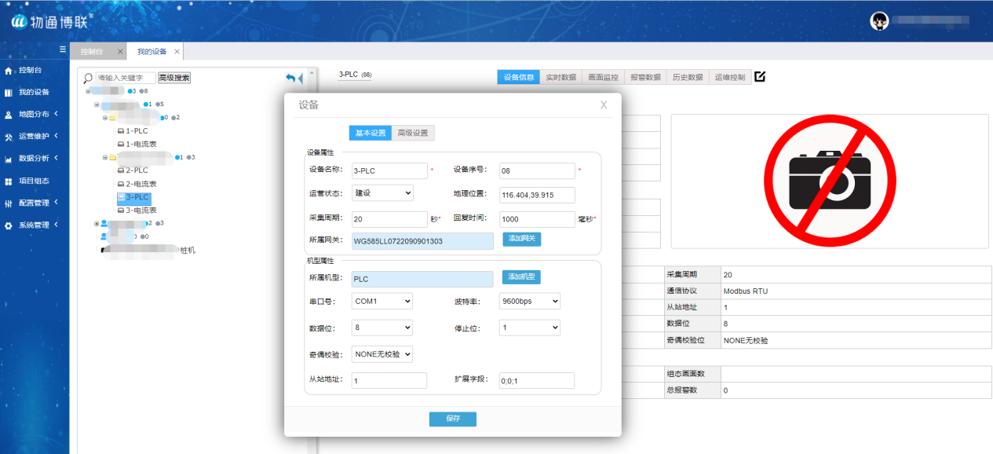Close the 设备 dialog with X
993x454 pixels.
point(603,104)
